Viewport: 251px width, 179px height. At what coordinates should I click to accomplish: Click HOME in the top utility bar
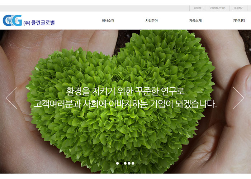coord(198,8)
